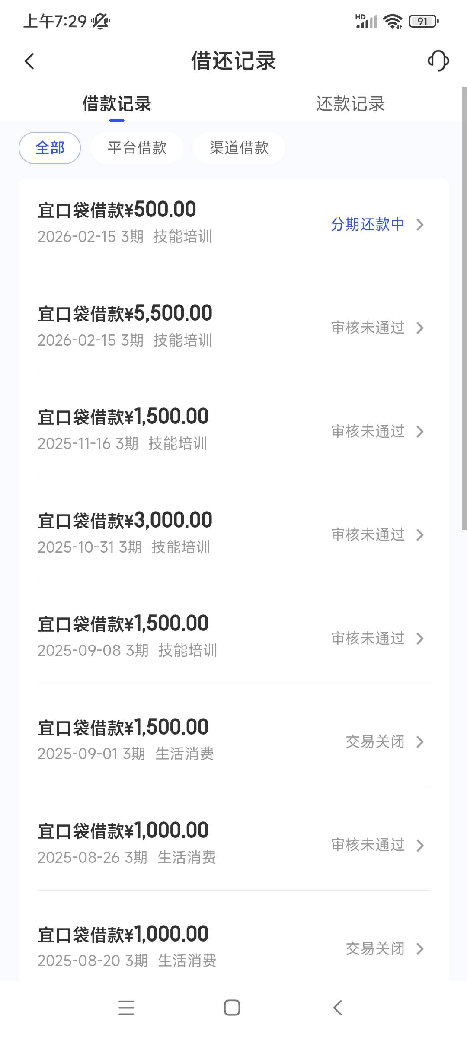Open customer service headset icon
This screenshot has width=467, height=1037.
tap(438, 60)
